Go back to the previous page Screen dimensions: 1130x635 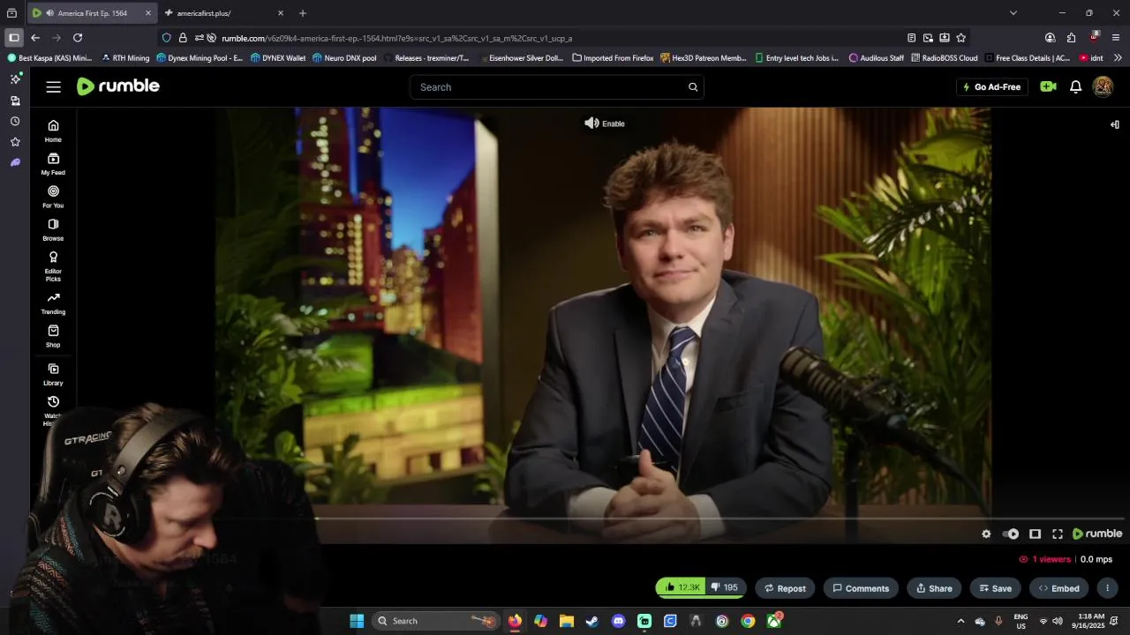35,38
